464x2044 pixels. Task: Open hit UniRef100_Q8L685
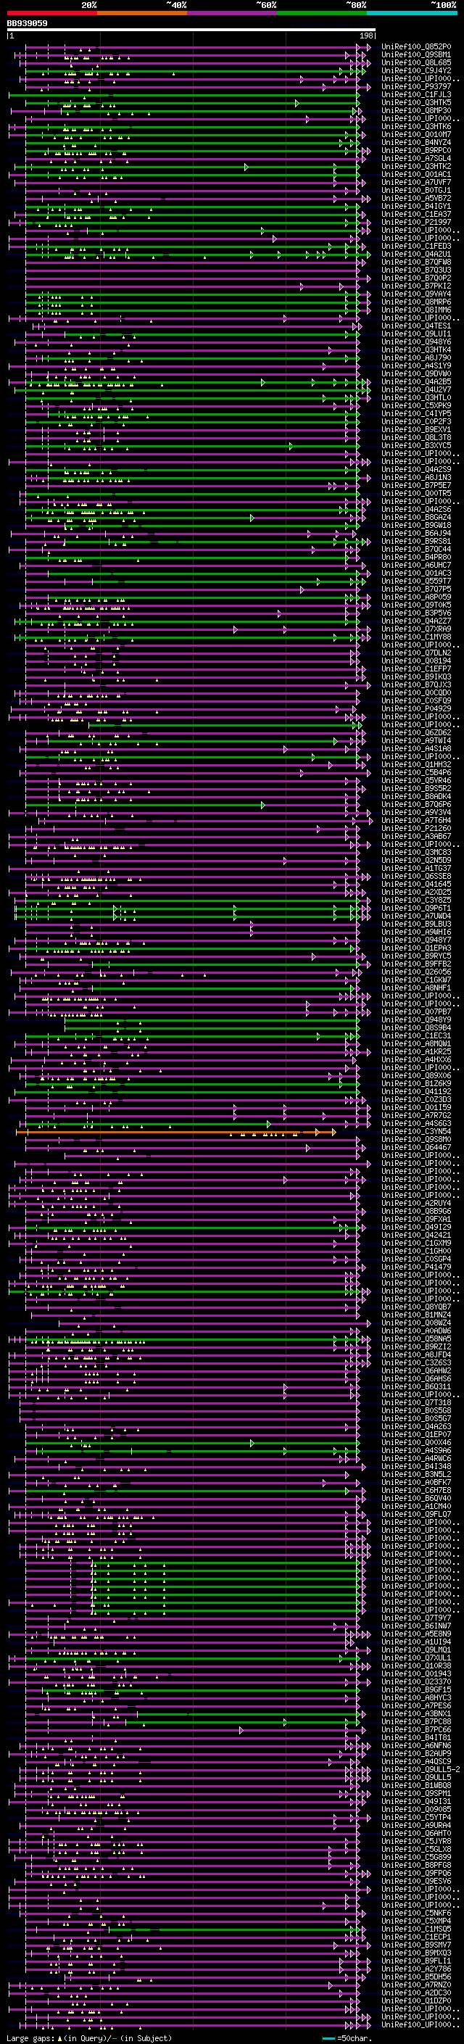(416, 62)
